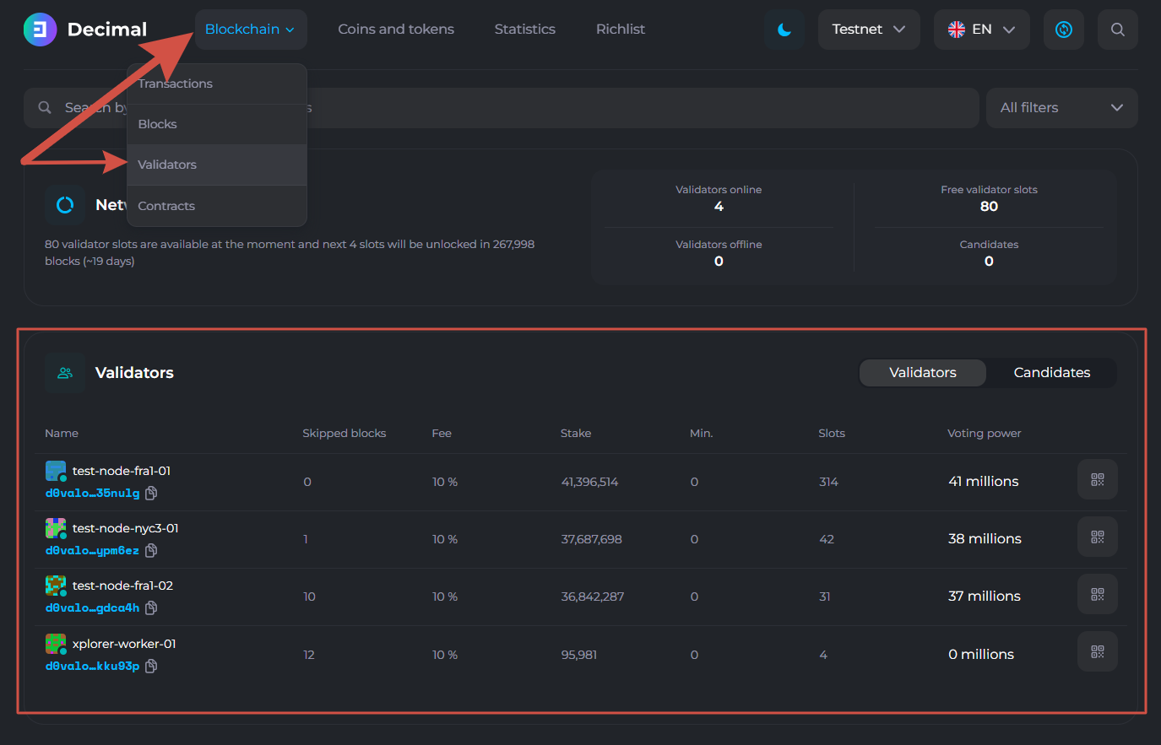Open the Richlist page
Screen dimensions: 1161x745
(x=621, y=30)
